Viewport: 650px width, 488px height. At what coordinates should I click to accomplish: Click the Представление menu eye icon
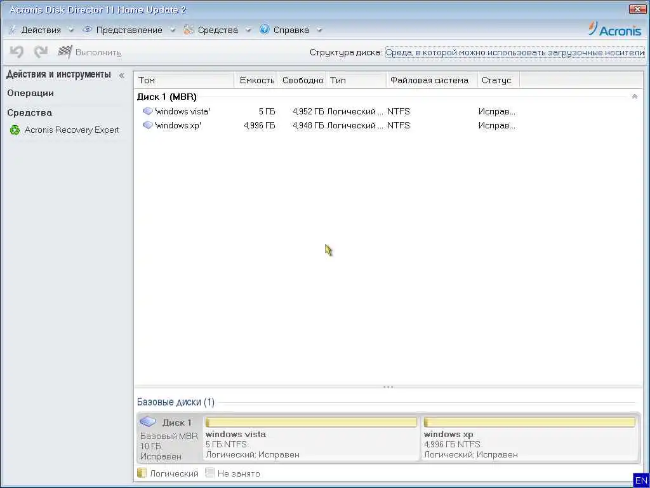click(x=87, y=29)
